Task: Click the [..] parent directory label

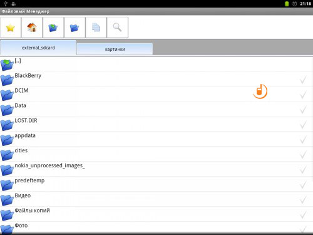Action: tap(18, 61)
